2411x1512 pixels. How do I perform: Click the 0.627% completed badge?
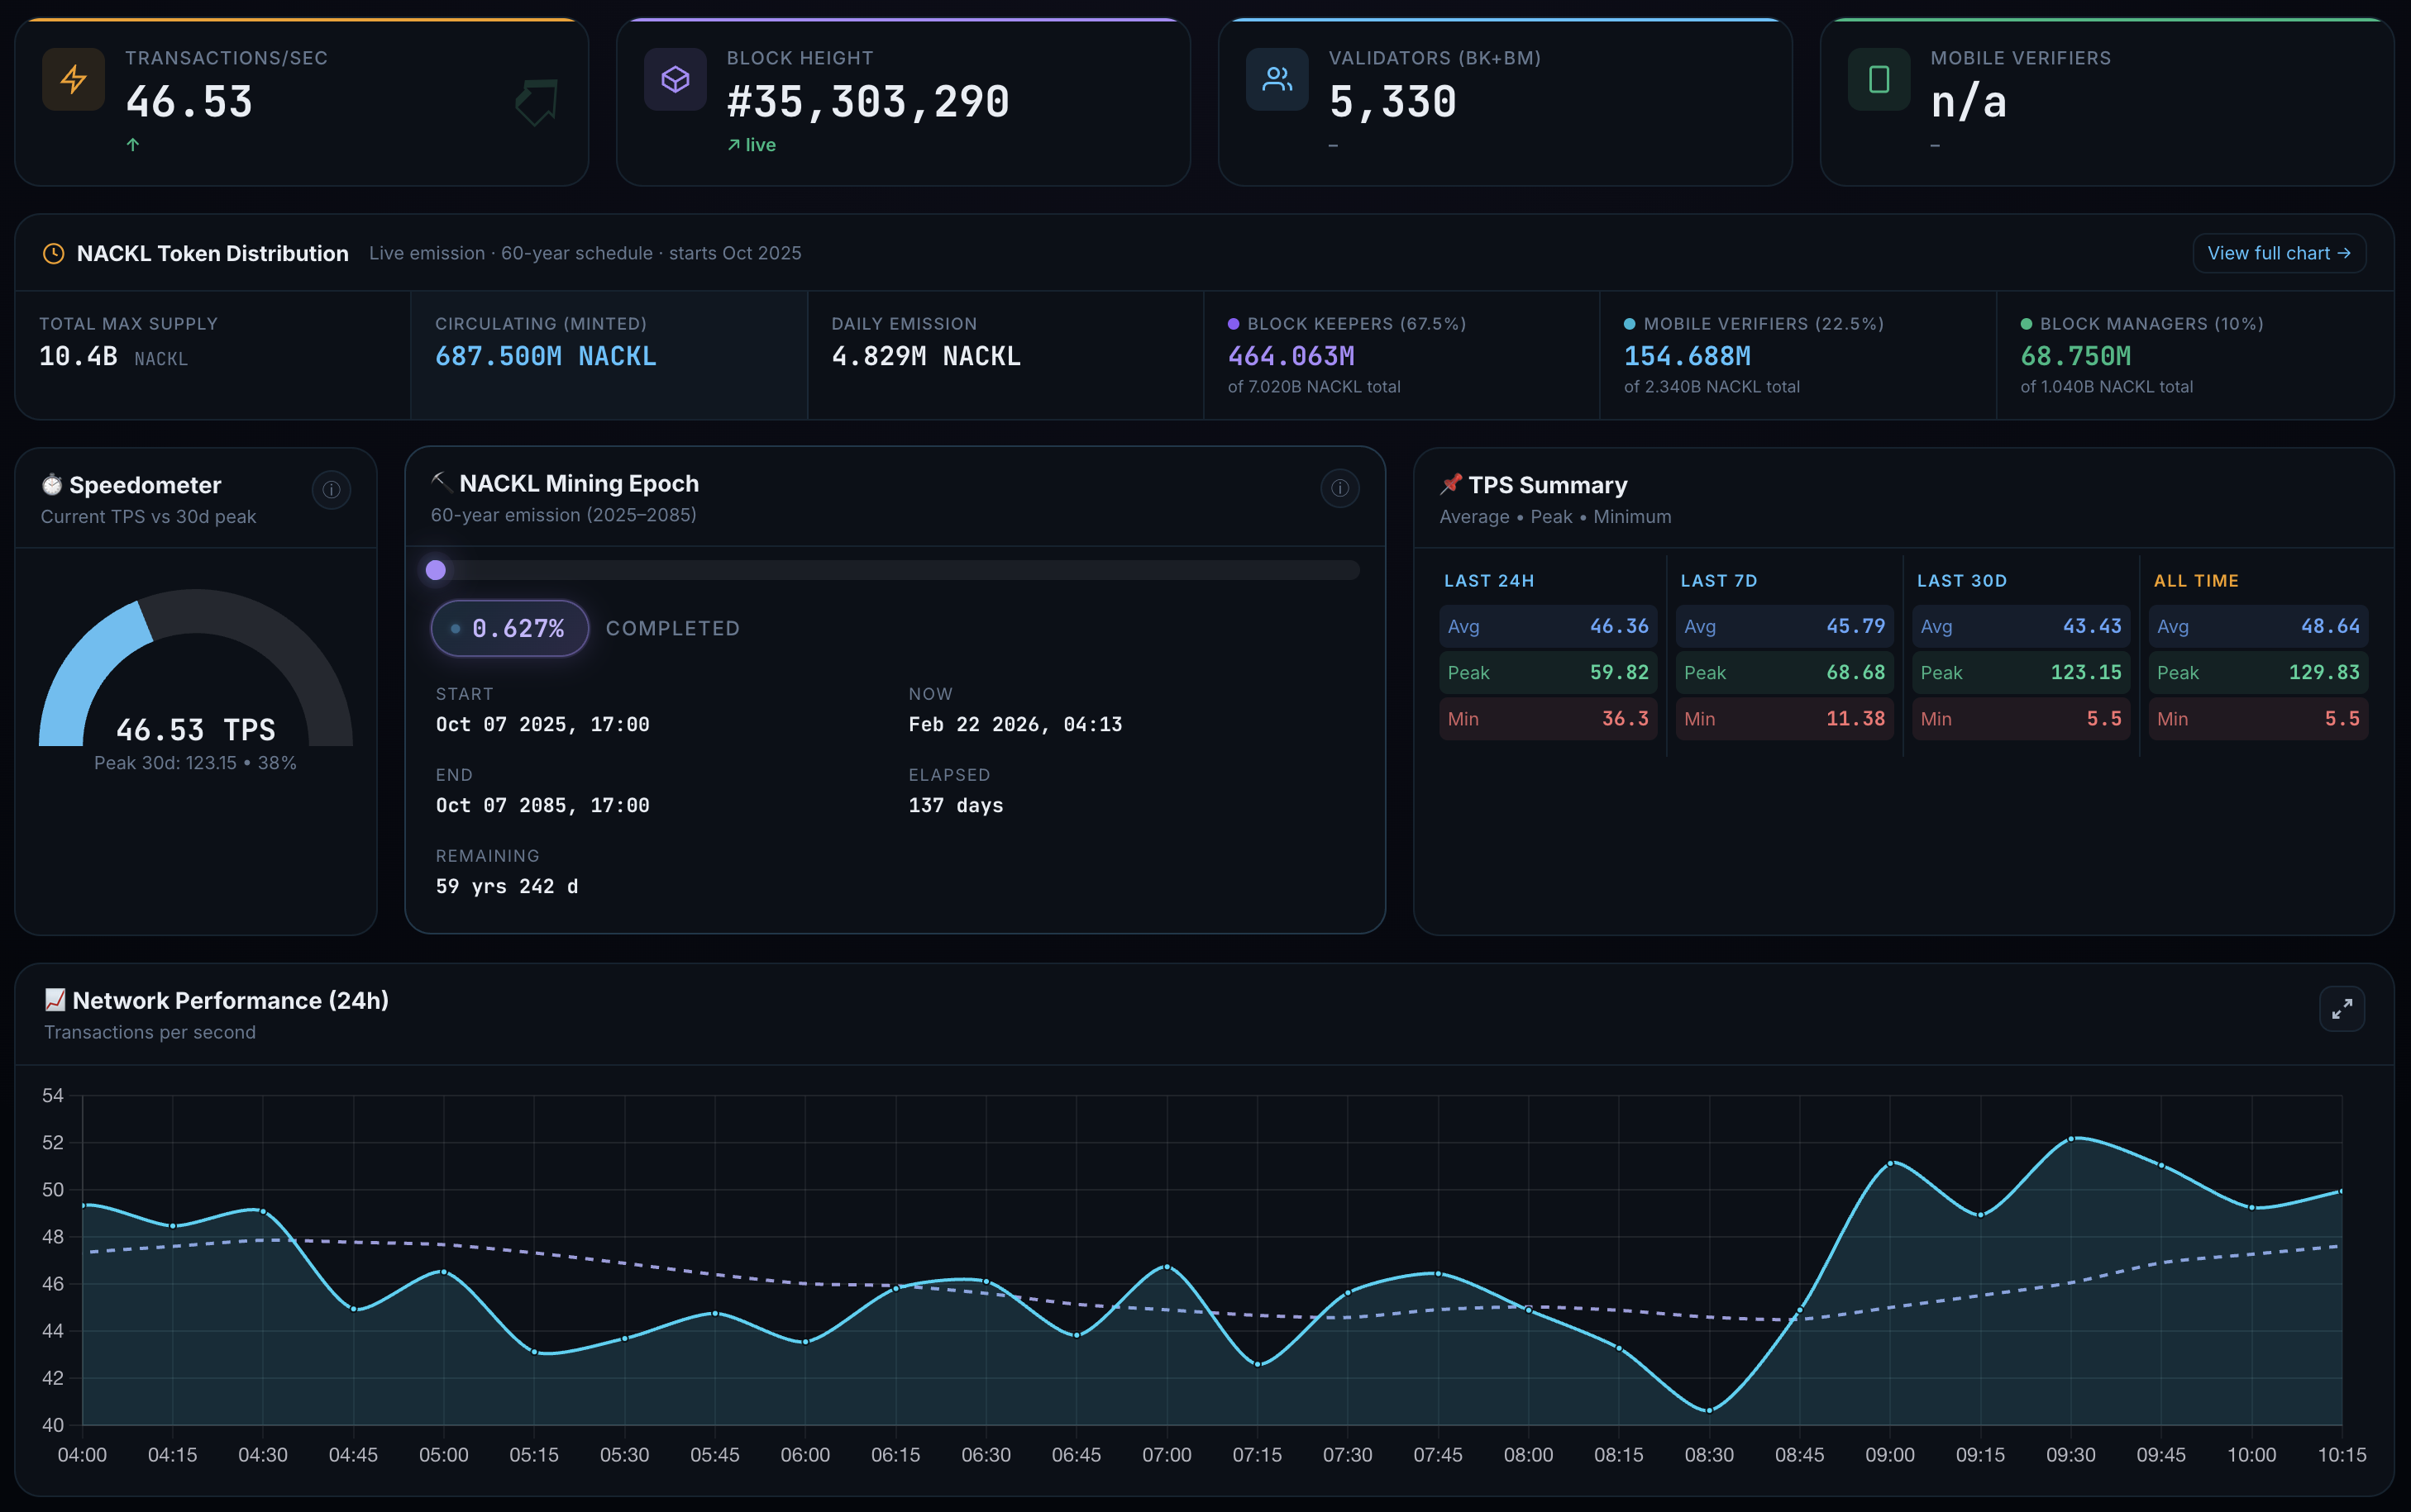pyautogui.click(x=509, y=628)
